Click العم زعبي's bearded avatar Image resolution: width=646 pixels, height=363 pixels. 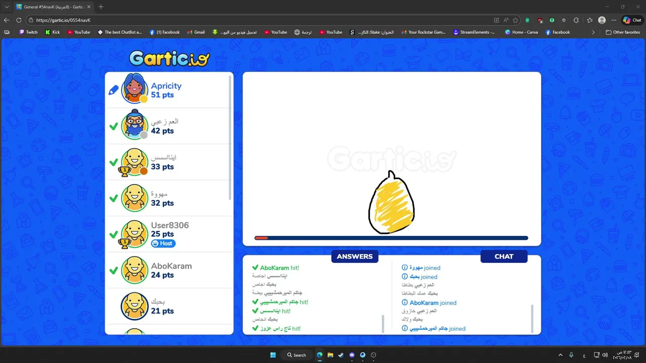pyautogui.click(x=135, y=125)
